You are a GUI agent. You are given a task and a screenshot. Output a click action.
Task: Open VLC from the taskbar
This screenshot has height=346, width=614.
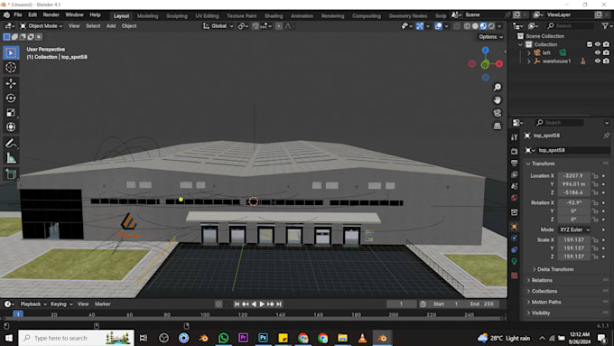[363, 338]
